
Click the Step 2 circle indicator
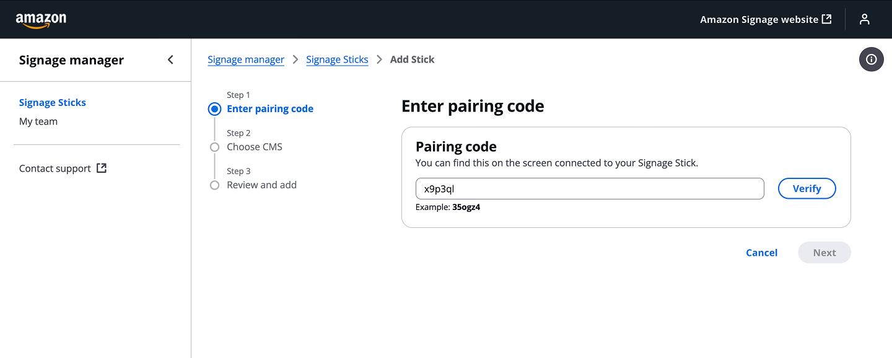pyautogui.click(x=214, y=147)
